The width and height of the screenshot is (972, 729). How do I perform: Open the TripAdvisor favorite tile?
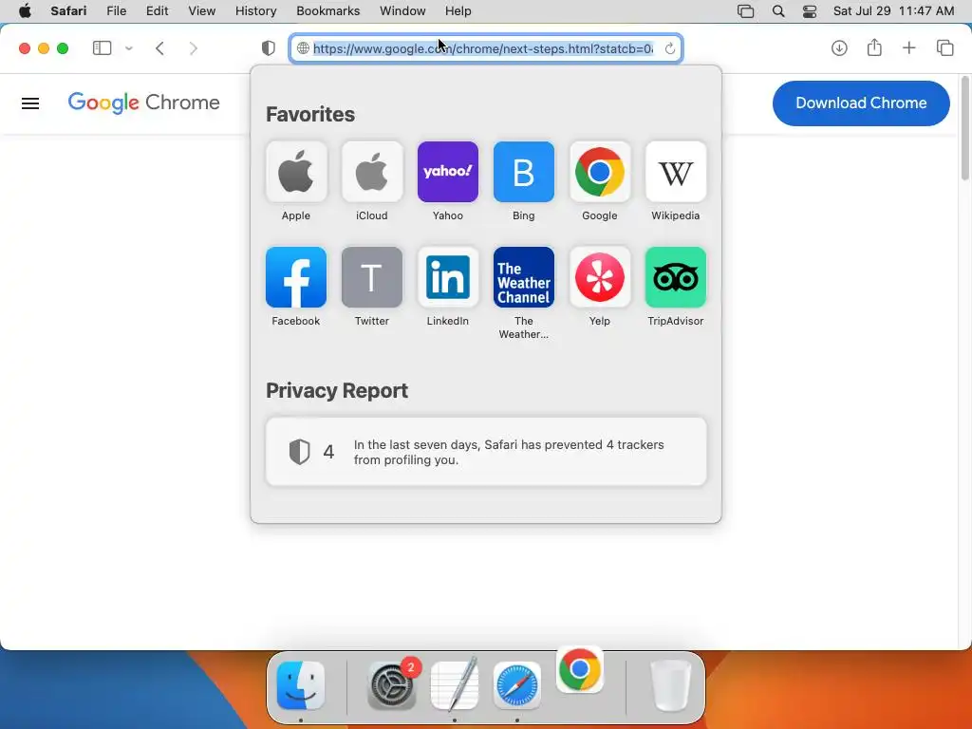676,277
